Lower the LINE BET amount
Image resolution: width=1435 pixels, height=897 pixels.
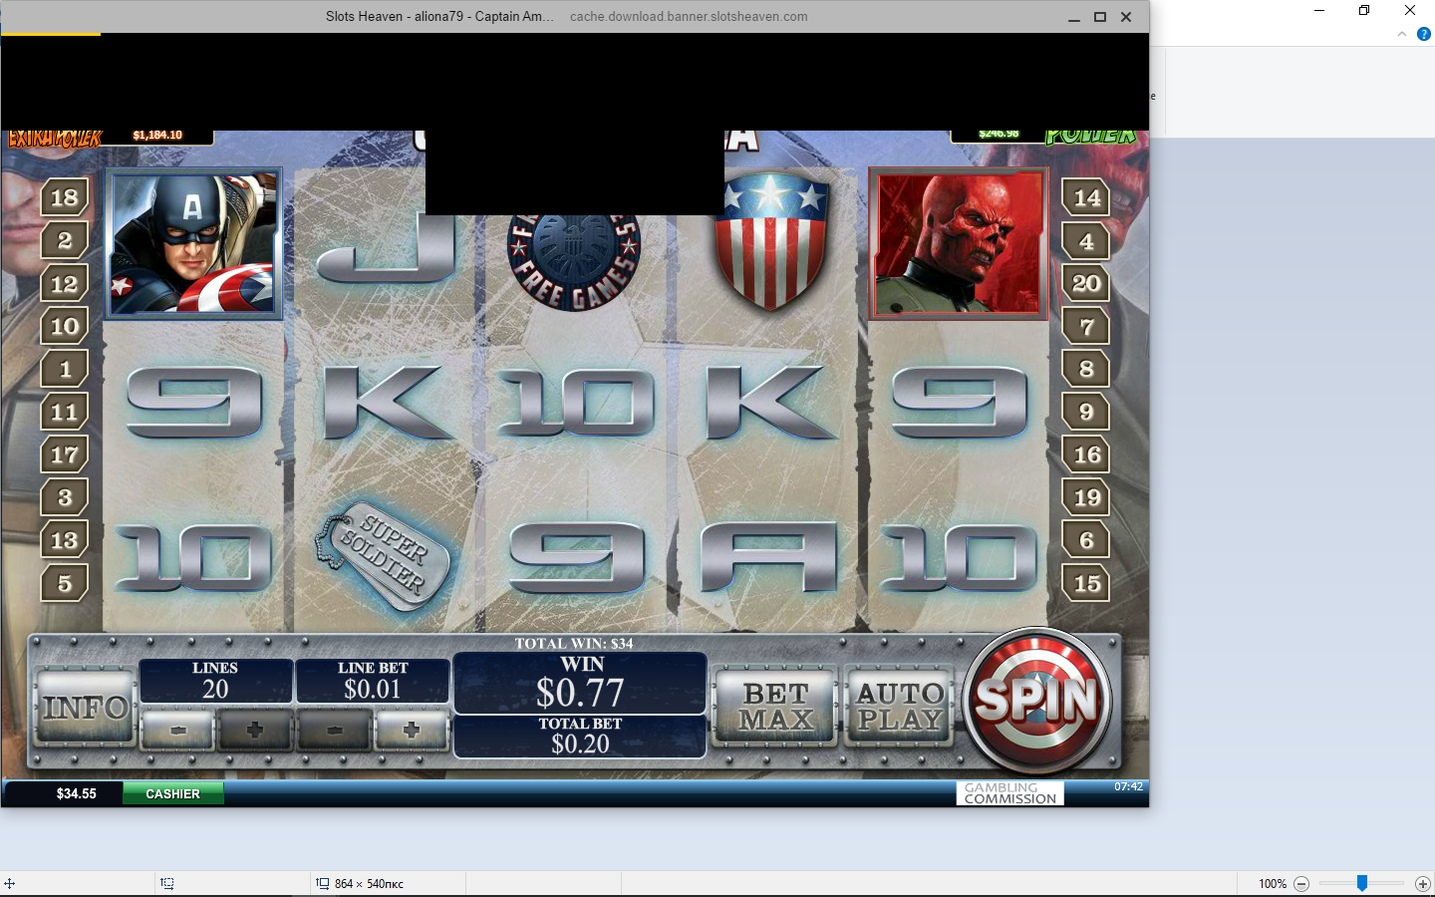[x=335, y=731]
